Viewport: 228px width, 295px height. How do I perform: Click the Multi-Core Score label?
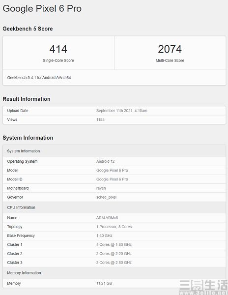point(170,60)
